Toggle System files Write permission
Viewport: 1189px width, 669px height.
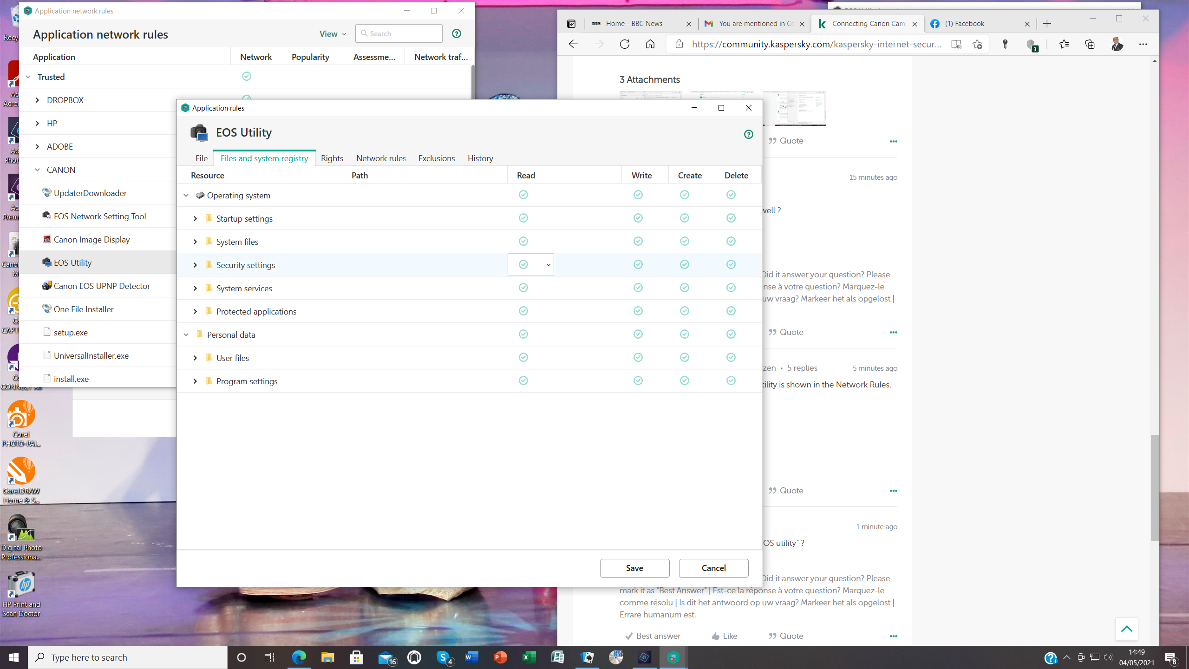pos(638,241)
